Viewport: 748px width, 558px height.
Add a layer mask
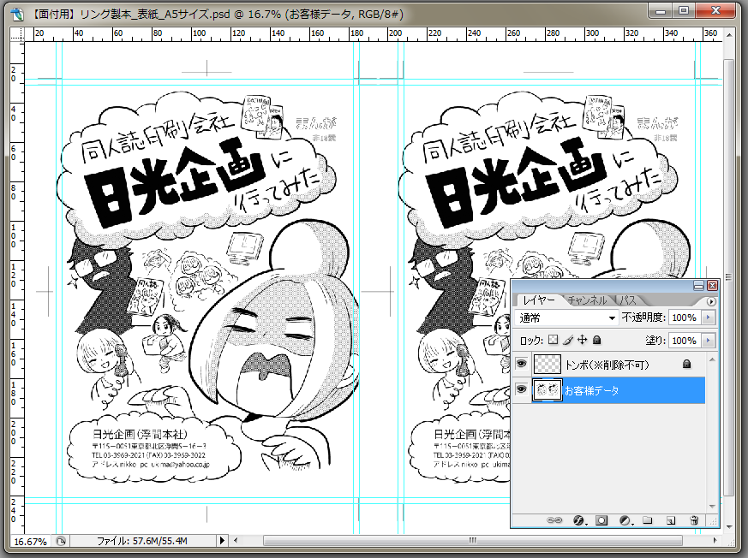(x=601, y=519)
